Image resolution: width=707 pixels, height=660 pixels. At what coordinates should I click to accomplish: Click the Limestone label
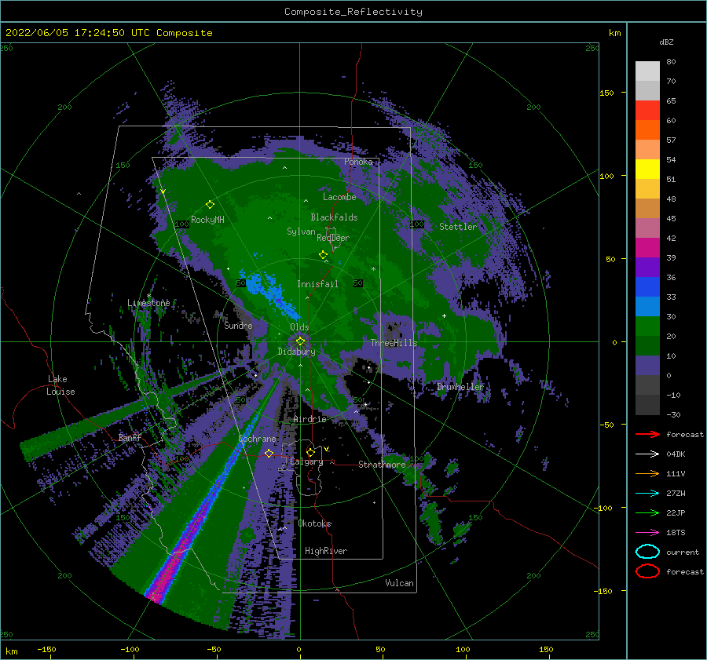click(148, 303)
